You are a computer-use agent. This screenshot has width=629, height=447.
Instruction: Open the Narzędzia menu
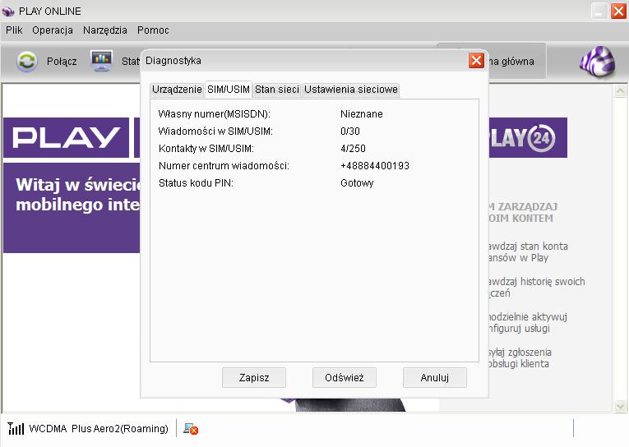pyautogui.click(x=105, y=30)
